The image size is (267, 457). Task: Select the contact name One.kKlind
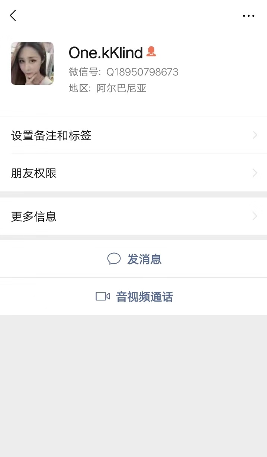[106, 53]
